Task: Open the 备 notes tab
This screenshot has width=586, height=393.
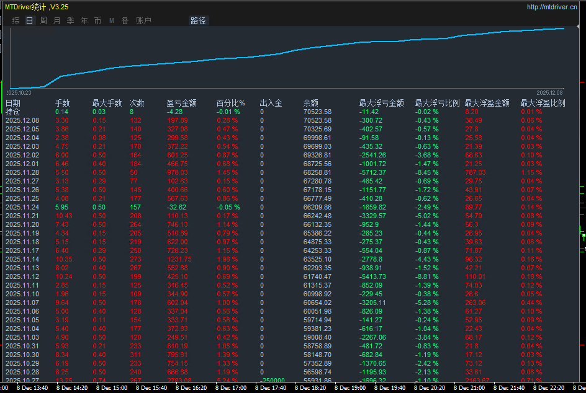Action: [125, 20]
